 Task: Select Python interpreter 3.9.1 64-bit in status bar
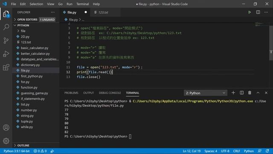[x=17, y=151]
